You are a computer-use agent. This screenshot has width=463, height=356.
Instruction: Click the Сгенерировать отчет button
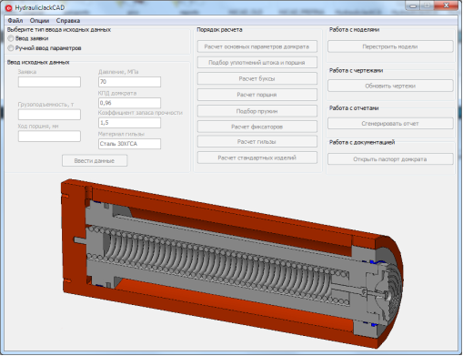[x=390, y=124]
